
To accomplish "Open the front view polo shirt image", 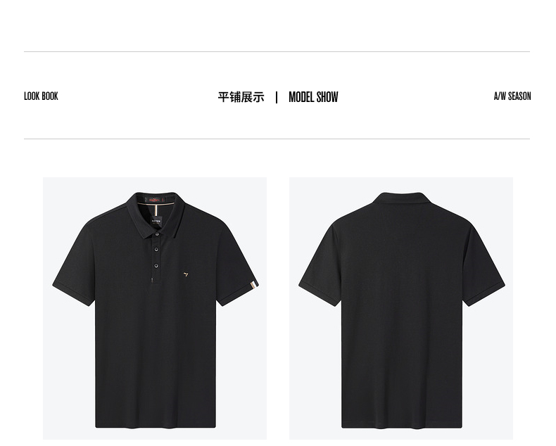I will coord(155,308).
